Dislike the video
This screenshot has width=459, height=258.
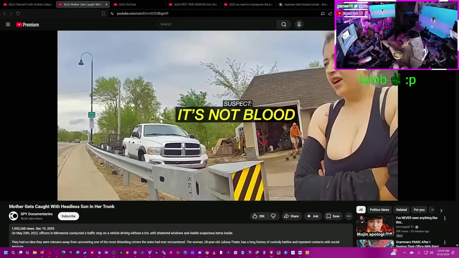click(x=273, y=216)
